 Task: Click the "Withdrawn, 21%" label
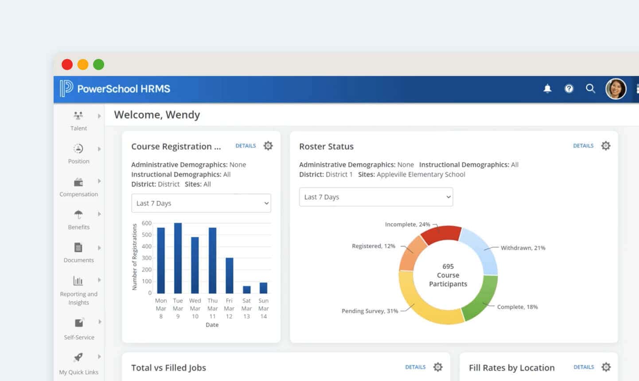523,248
